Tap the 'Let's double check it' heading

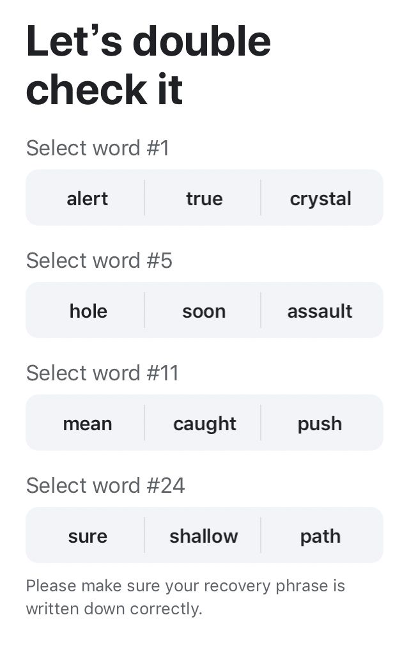click(x=148, y=65)
